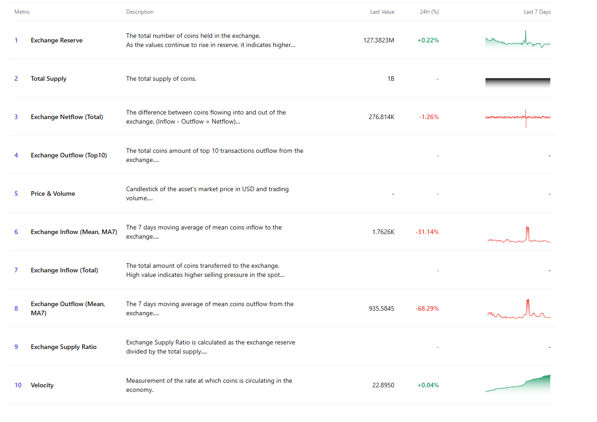Open Exchange Inflow (Mean, MA7) metric
The height and width of the screenshot is (422, 597).
(x=74, y=232)
